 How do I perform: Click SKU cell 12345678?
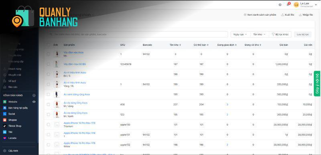point(126,64)
